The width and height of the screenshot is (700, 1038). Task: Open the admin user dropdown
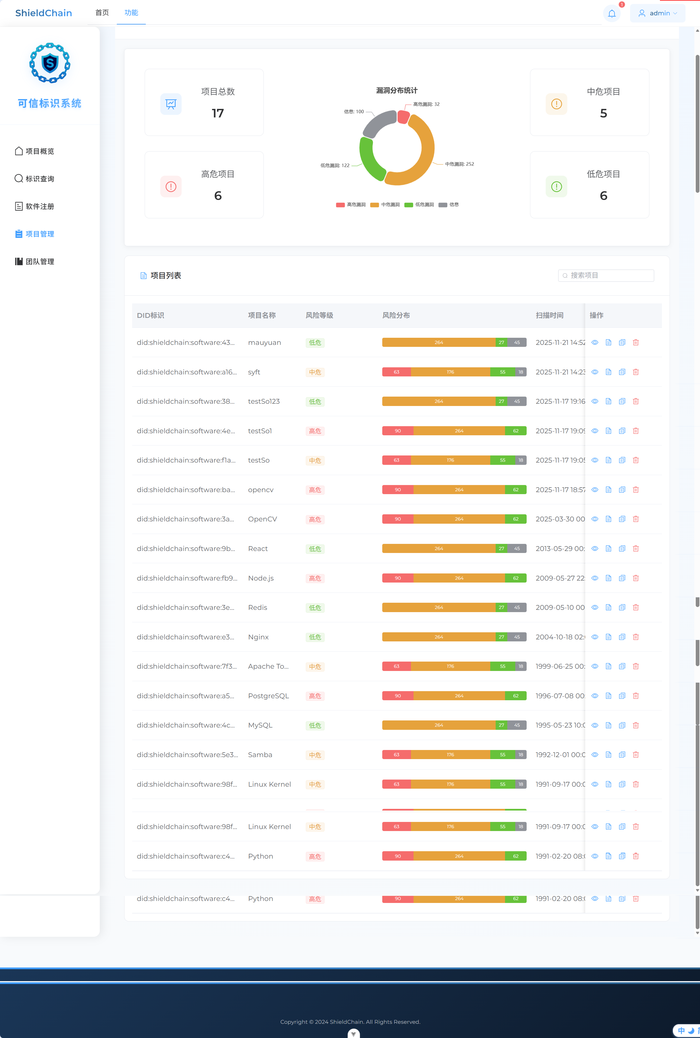coord(658,13)
